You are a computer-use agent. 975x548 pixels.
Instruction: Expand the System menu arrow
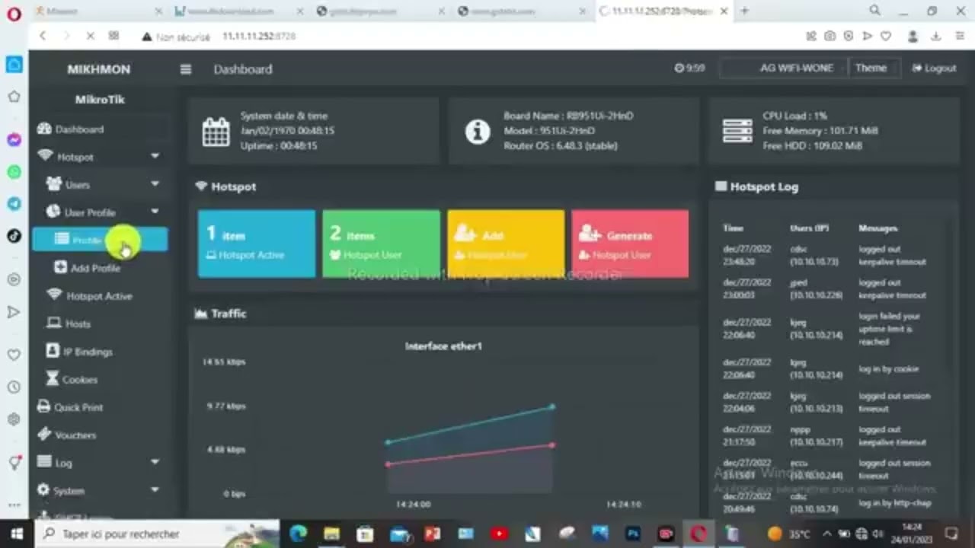pyautogui.click(x=155, y=491)
